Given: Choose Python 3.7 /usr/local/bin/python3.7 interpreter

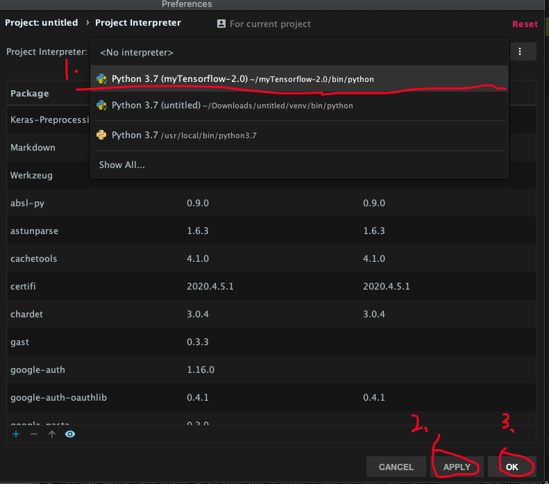Looking at the screenshot, I should [299, 135].
